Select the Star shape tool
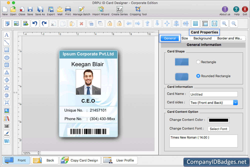The image size is (250, 167). click(7, 88)
